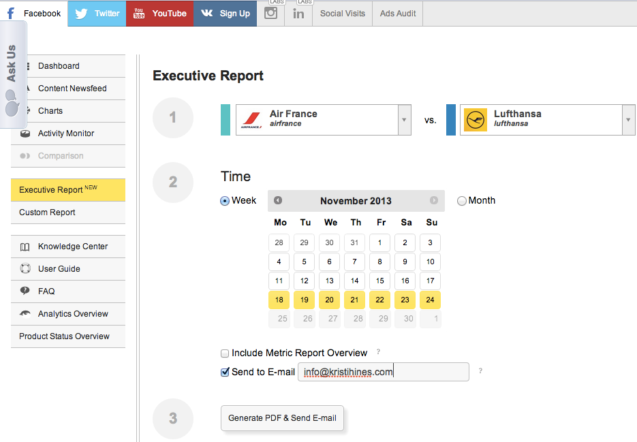
Task: Click the FAQ speech bubble icon
Action: point(25,291)
